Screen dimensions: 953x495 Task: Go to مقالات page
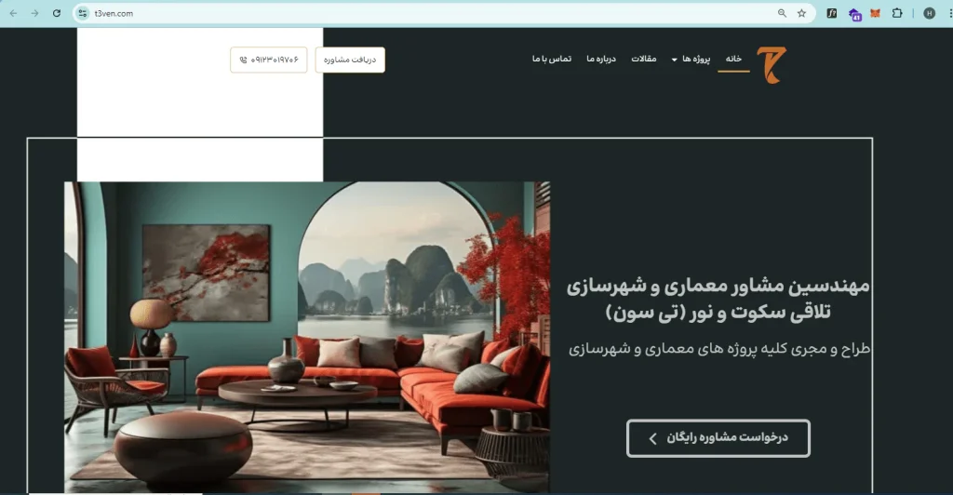[644, 59]
